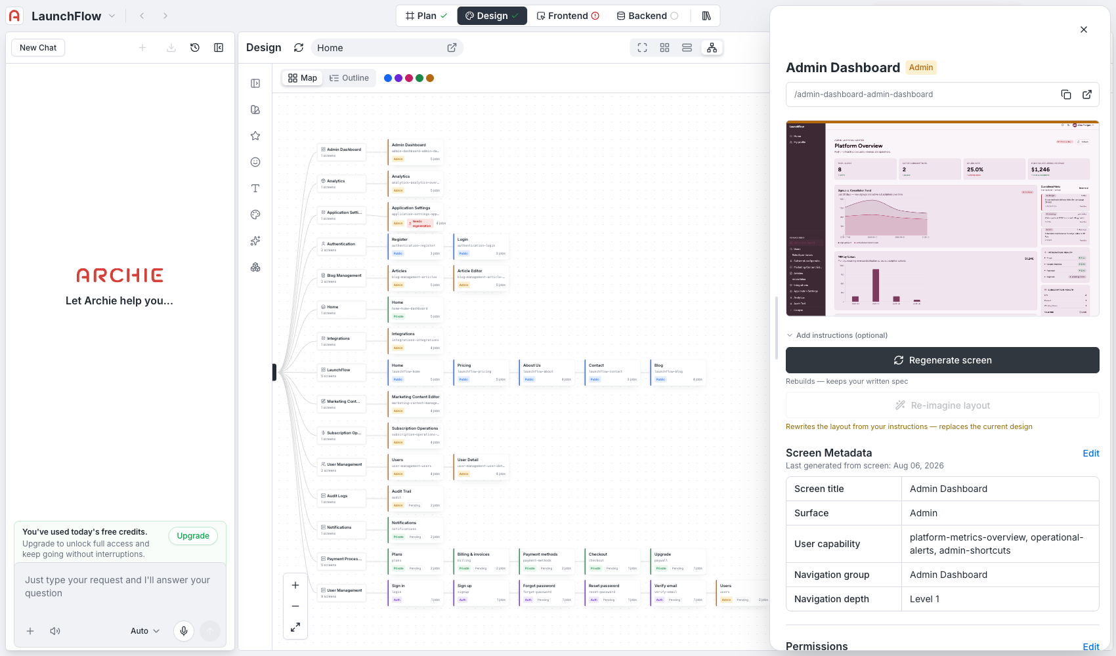Start a New Chat
Viewport: 1116px width, 656px height.
tap(38, 48)
